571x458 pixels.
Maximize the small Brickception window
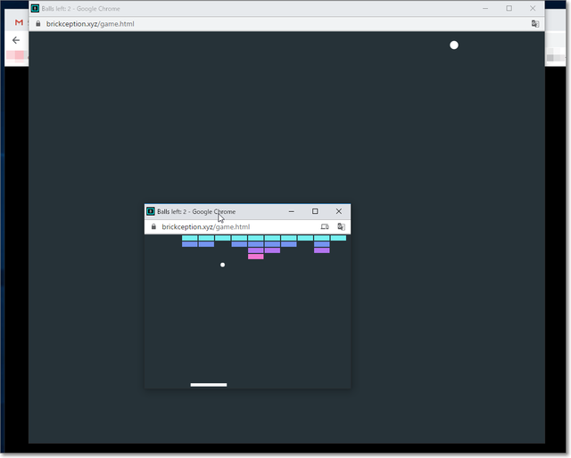(x=315, y=212)
